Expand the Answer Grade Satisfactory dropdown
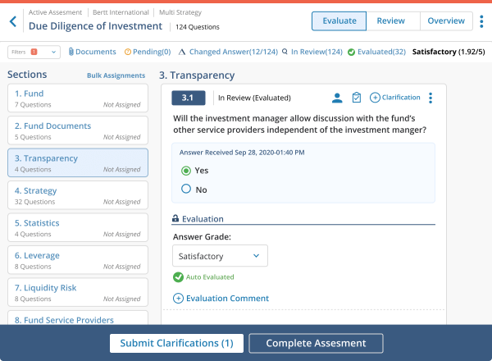This screenshot has height=361, width=492. pos(220,256)
